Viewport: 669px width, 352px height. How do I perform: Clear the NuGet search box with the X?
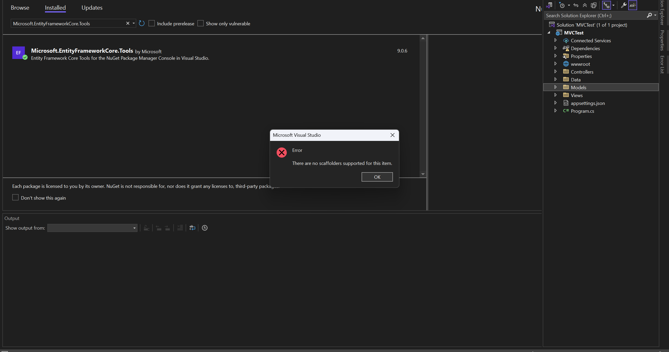[128, 23]
